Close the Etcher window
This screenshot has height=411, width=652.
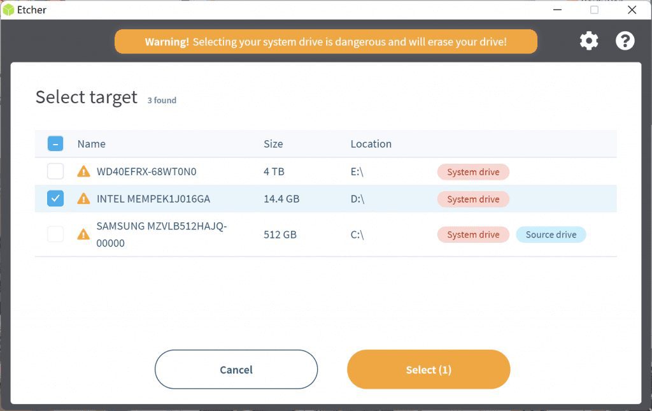pos(632,10)
